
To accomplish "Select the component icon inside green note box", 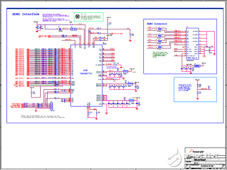I will (x=77, y=16).
